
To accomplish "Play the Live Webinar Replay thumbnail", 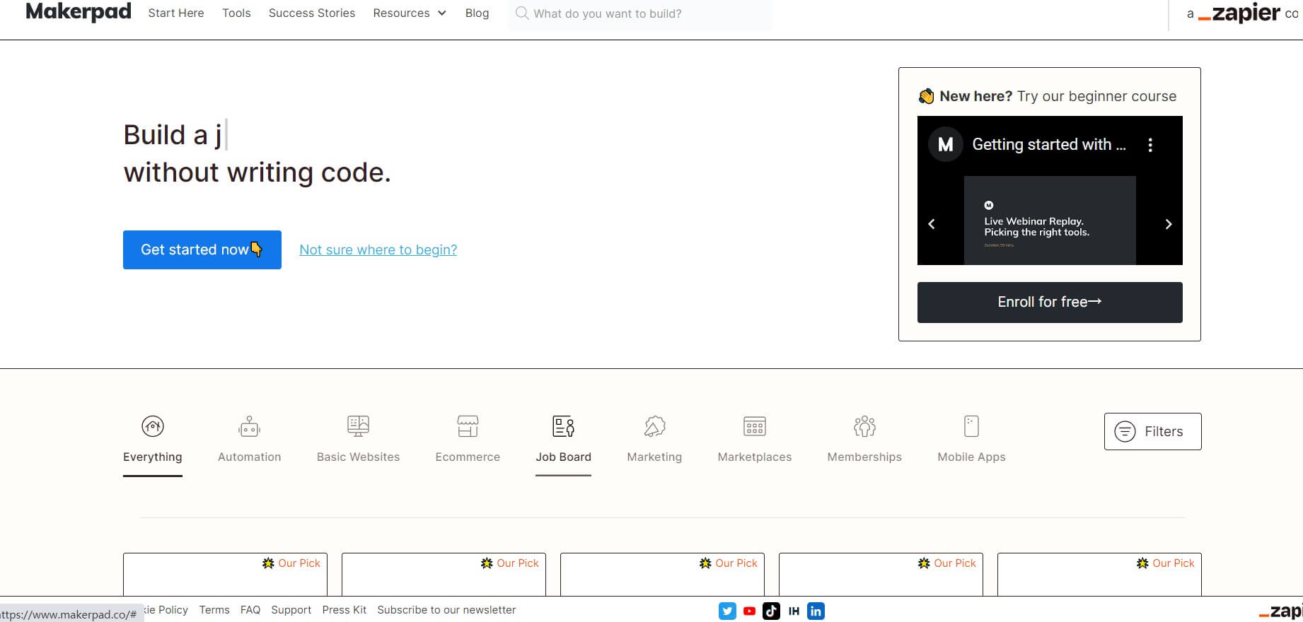I will [x=1050, y=221].
